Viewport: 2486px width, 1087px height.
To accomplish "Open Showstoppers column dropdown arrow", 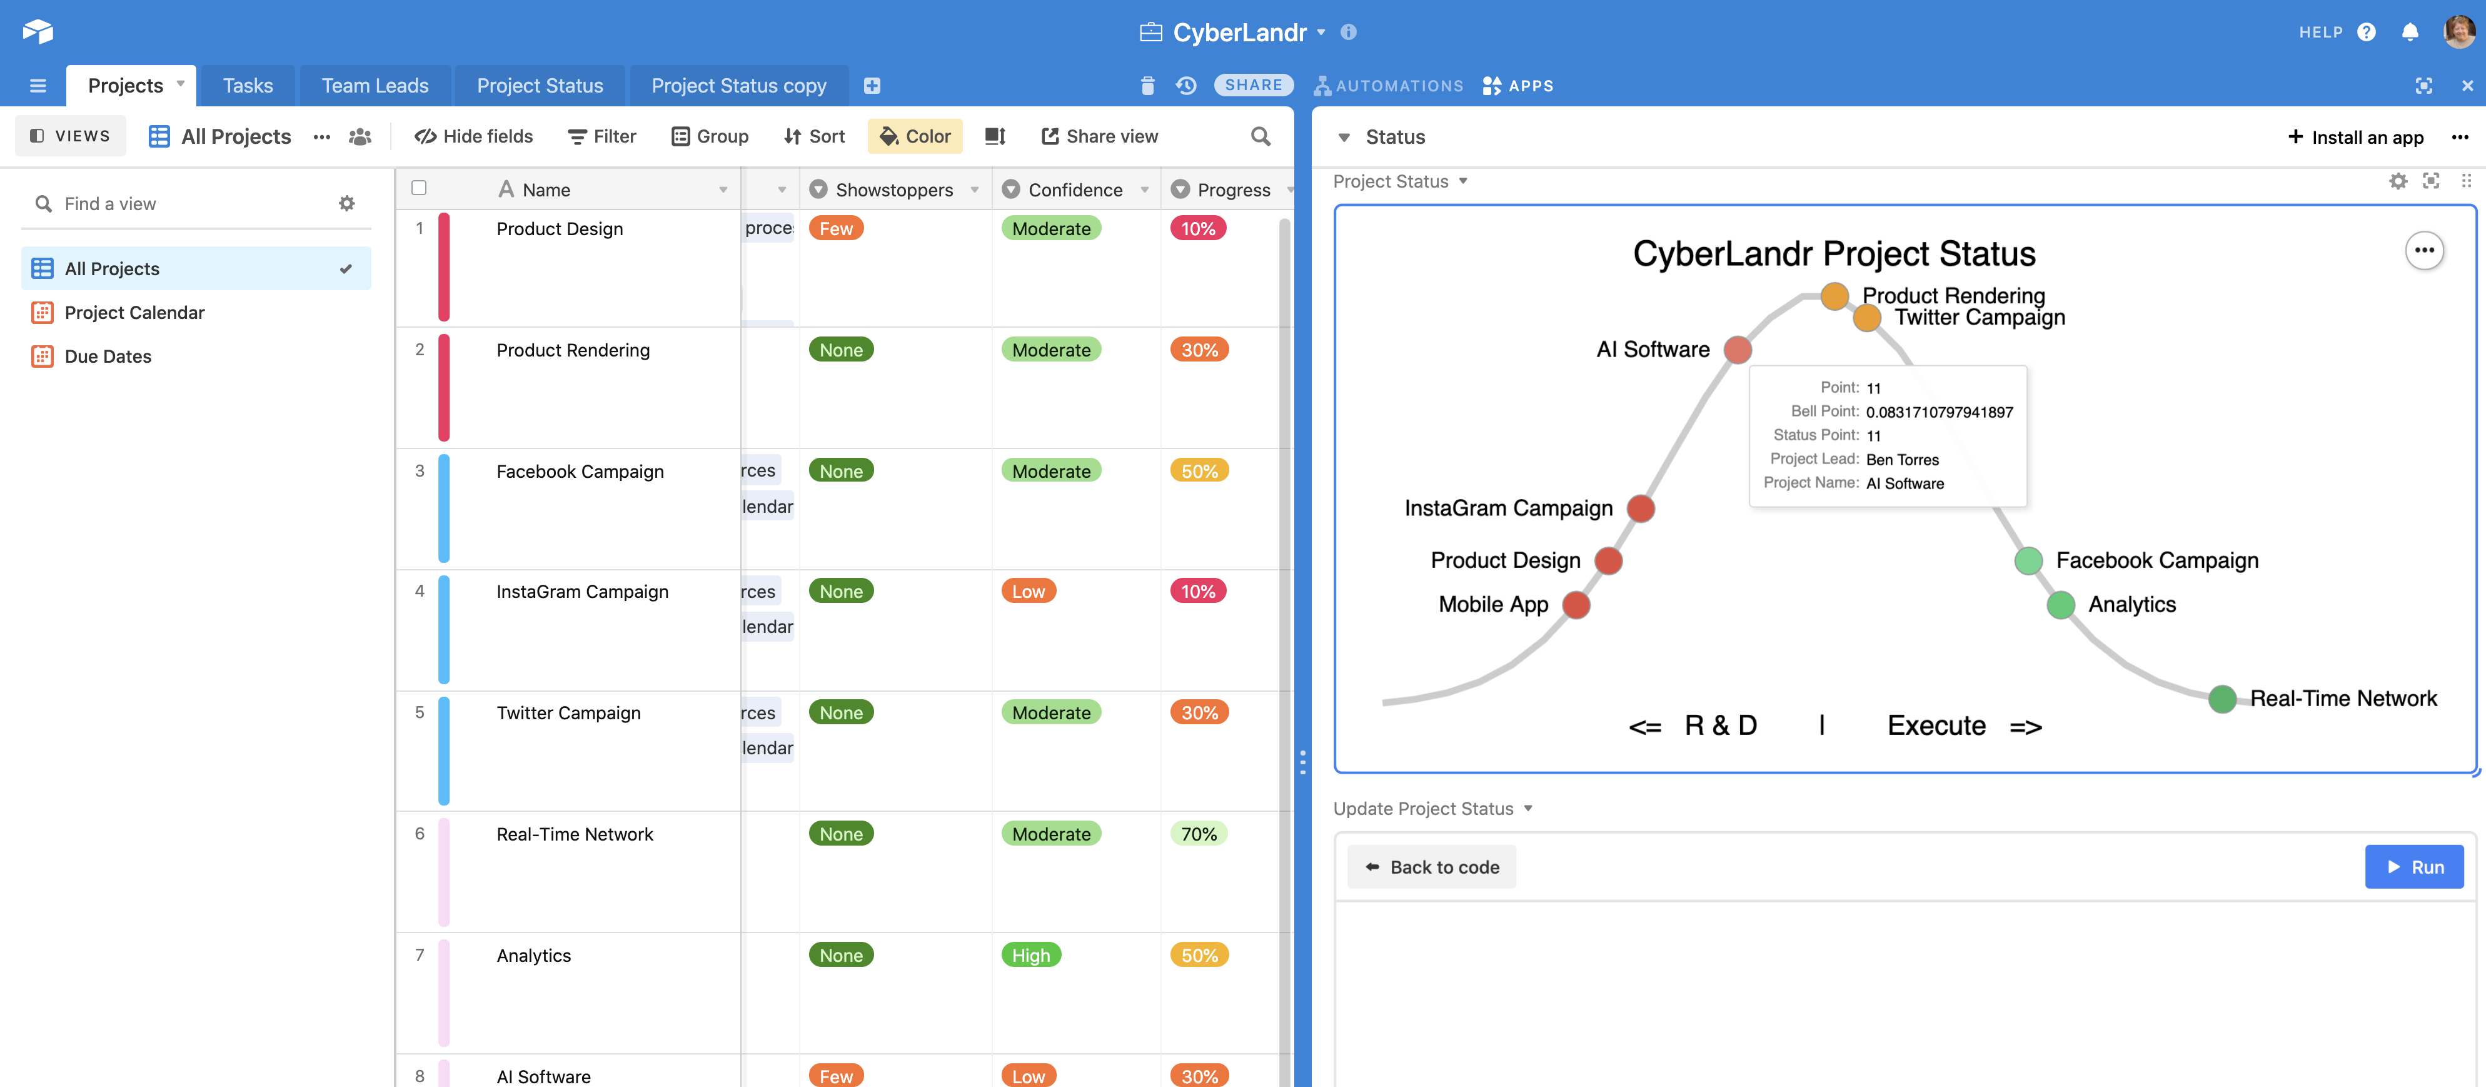I will point(974,190).
